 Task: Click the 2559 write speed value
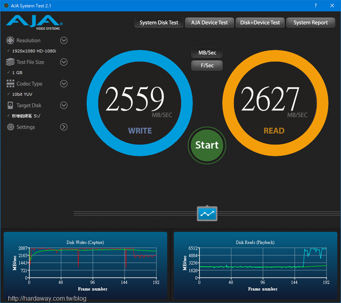tap(134, 99)
